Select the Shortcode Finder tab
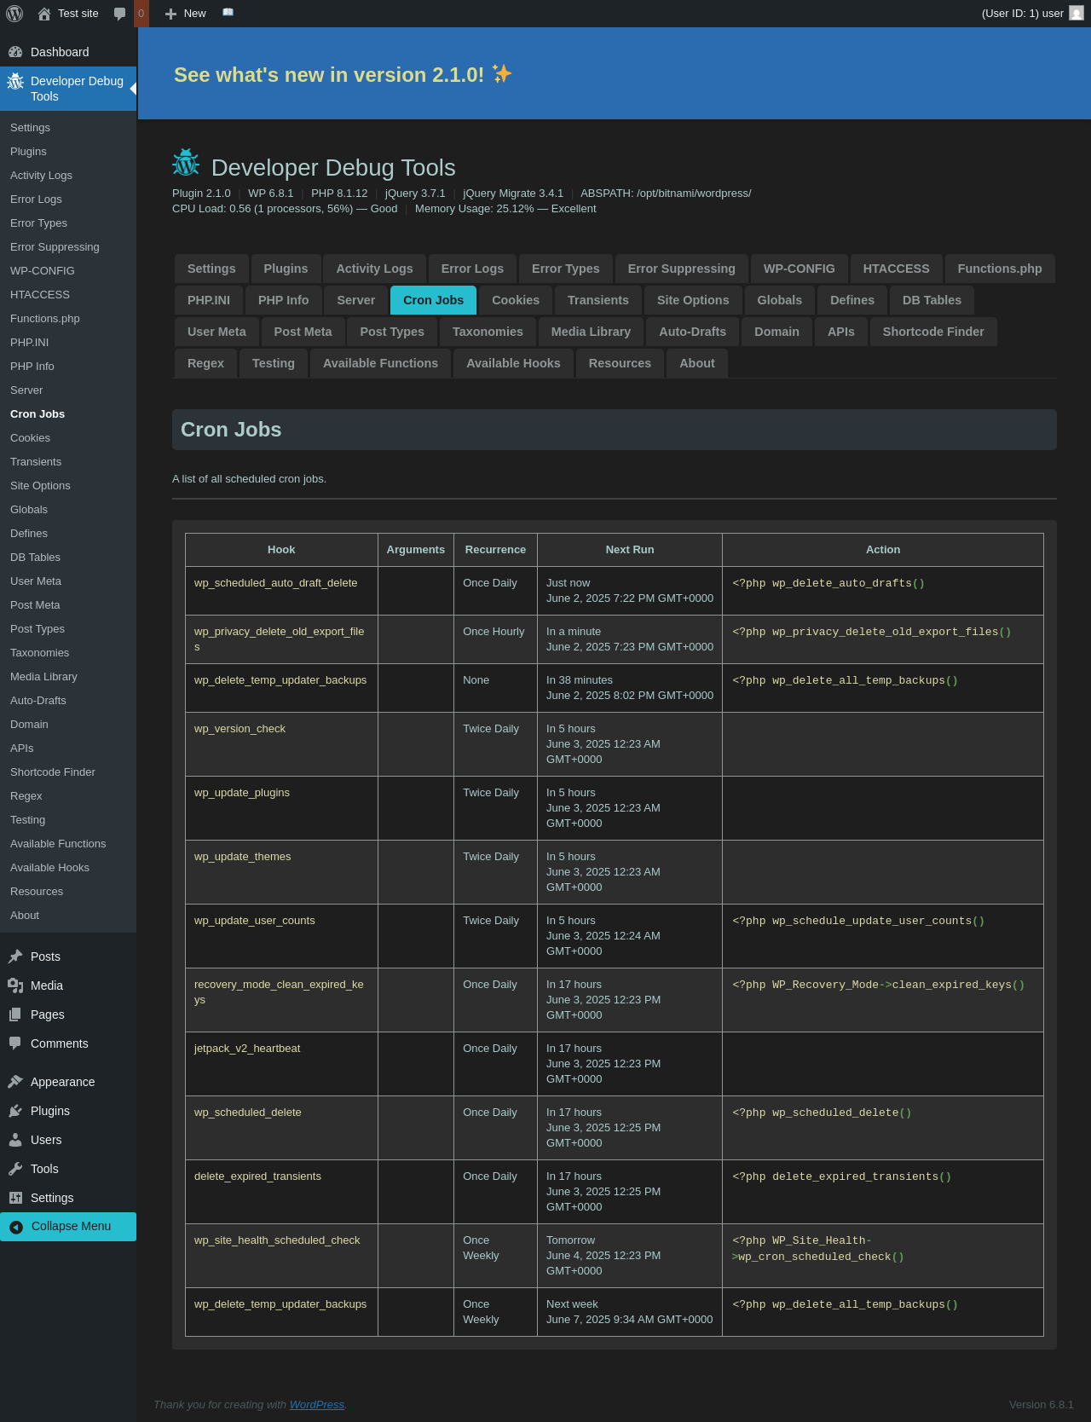 (x=932, y=332)
